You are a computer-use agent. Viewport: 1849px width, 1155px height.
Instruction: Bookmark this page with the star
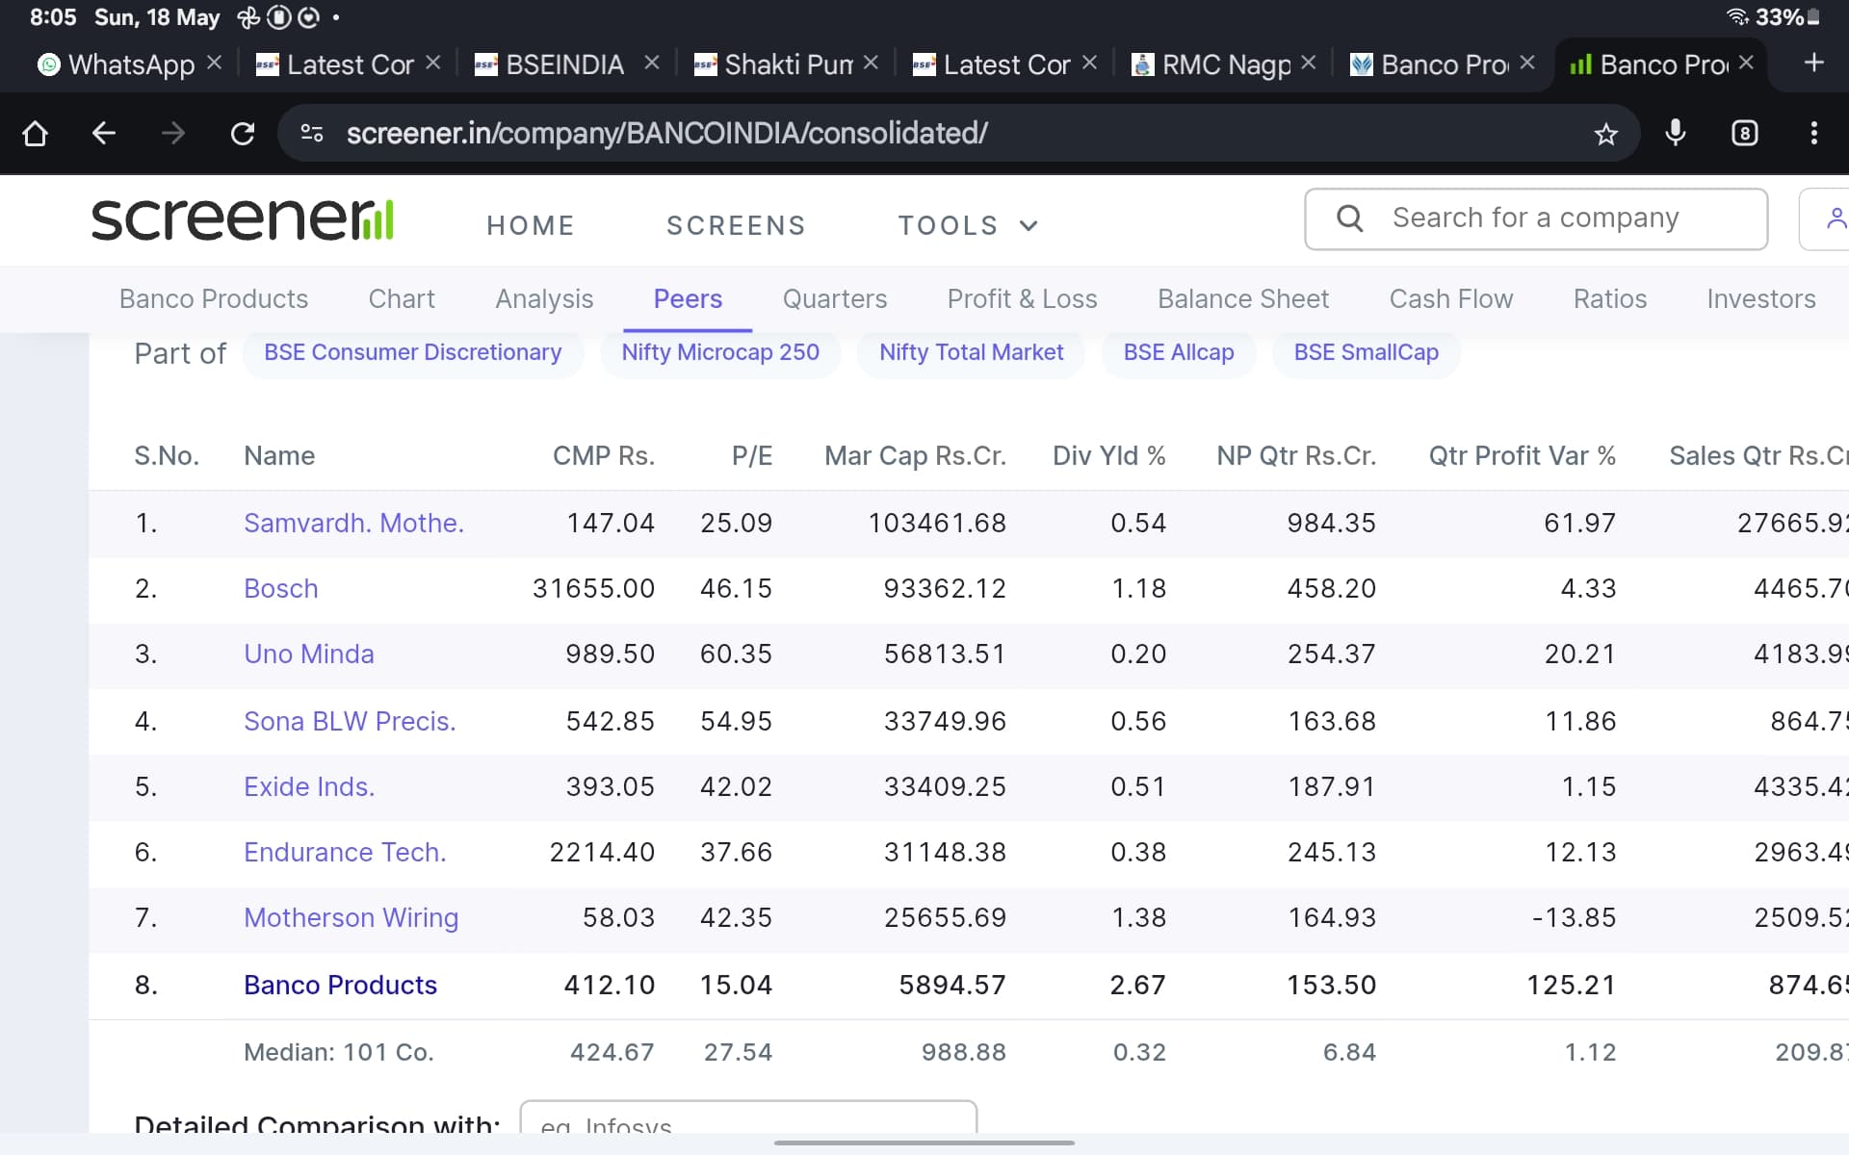(1605, 134)
